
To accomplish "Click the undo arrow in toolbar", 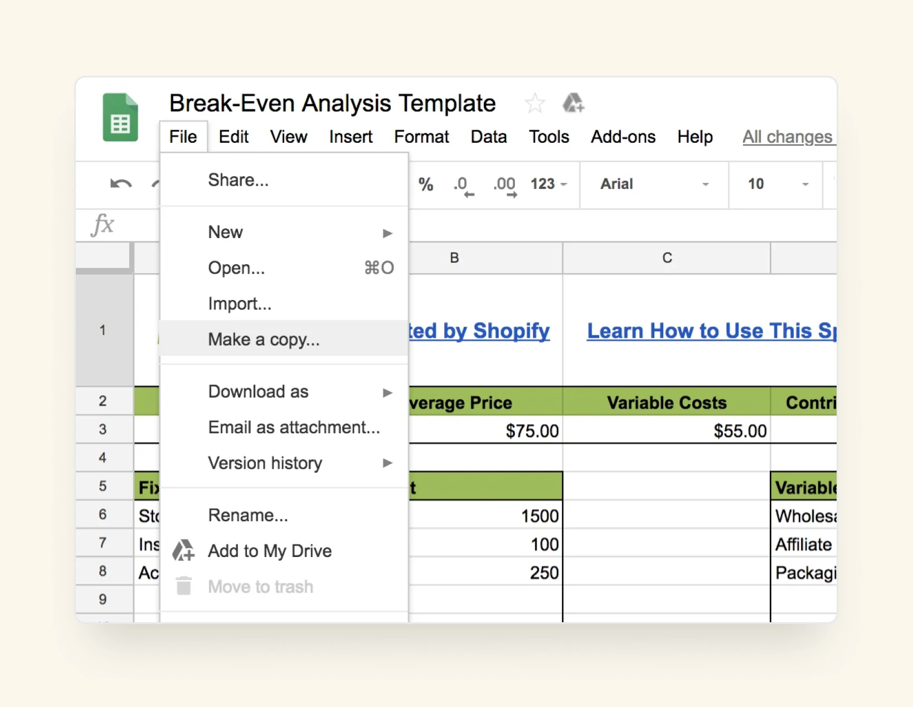I will [121, 184].
